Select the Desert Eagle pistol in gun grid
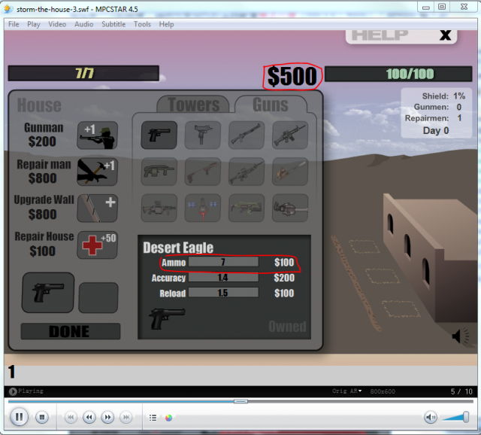 click(159, 135)
